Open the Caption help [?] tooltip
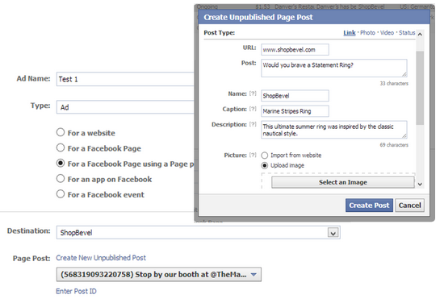Screen dimensions: 440x299 pyautogui.click(x=253, y=109)
